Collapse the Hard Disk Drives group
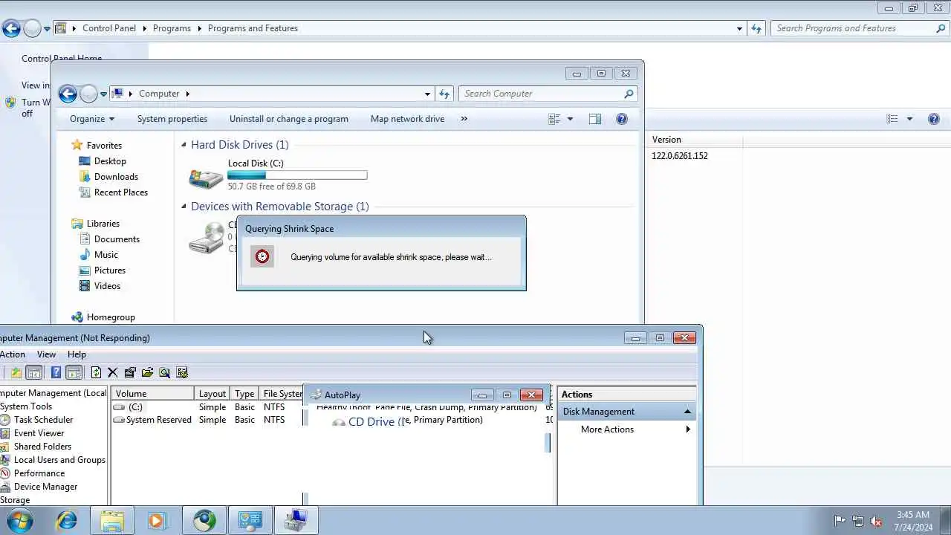 coord(184,145)
